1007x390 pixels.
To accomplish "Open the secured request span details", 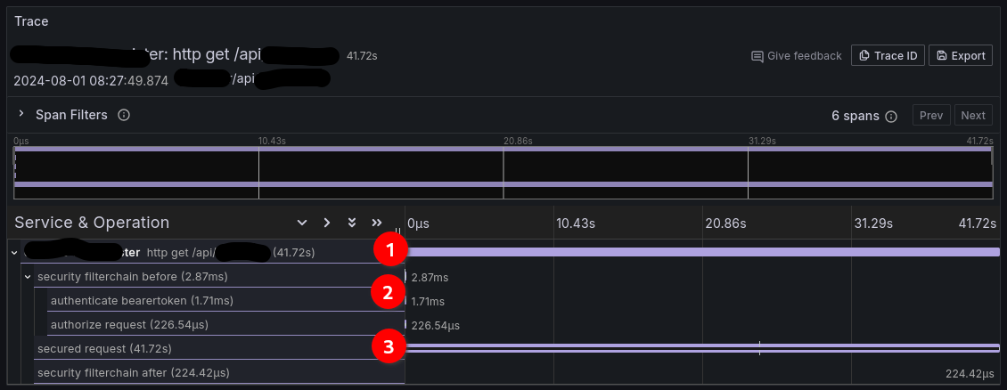I will point(104,348).
